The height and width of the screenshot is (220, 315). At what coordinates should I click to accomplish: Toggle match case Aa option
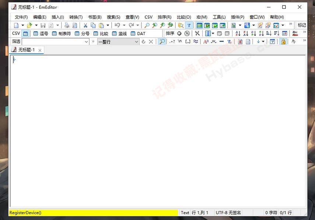coord(206,42)
